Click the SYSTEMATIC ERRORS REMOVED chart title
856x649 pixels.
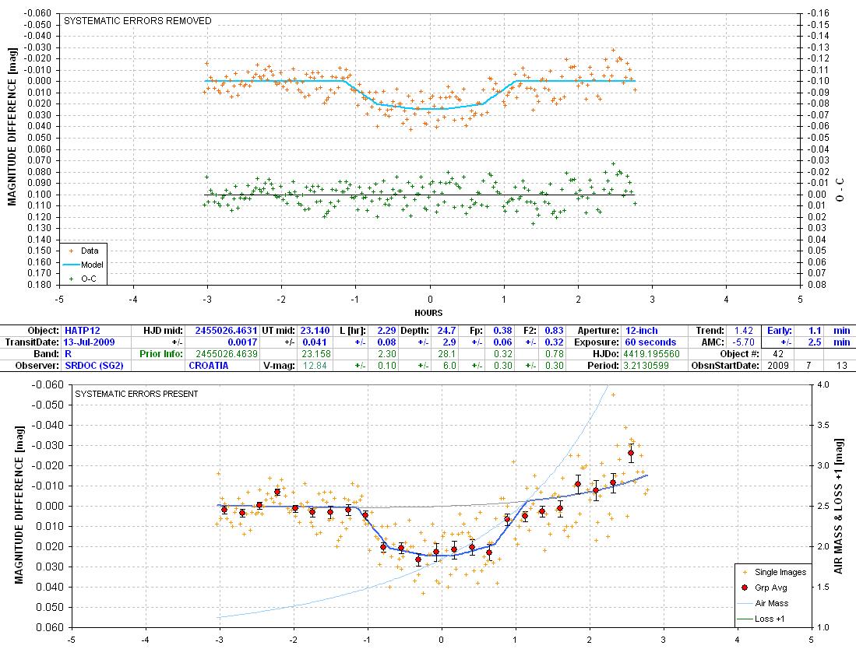(138, 21)
